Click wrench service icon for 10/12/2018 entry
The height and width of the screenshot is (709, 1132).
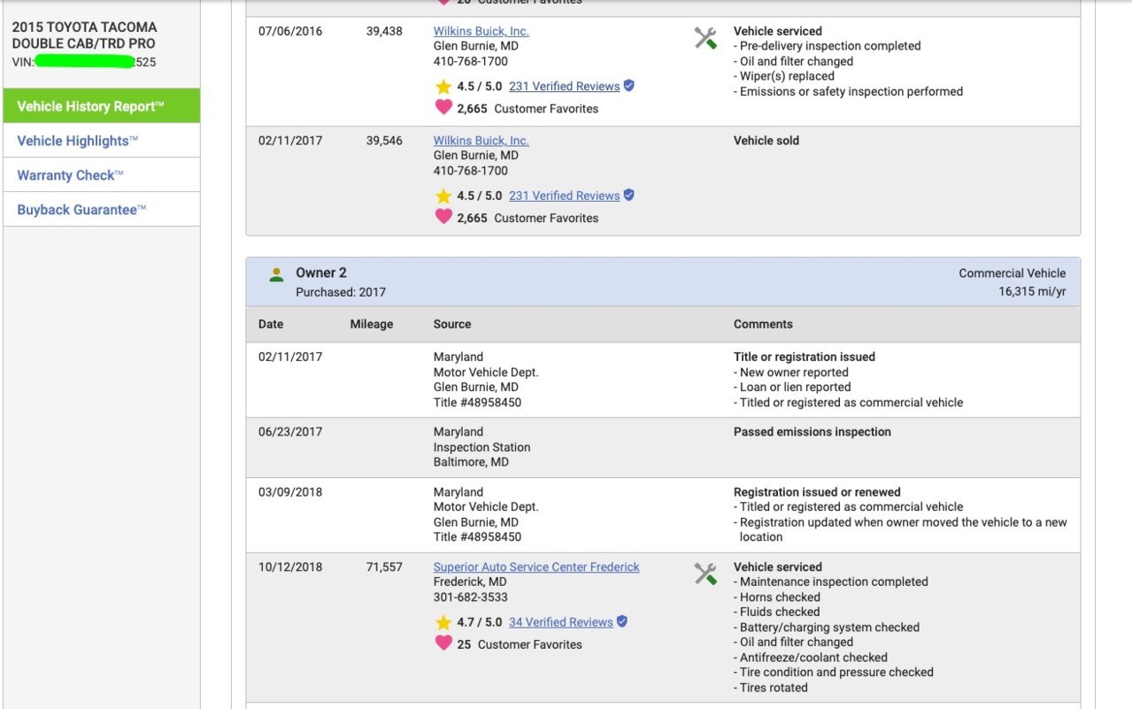coord(705,574)
